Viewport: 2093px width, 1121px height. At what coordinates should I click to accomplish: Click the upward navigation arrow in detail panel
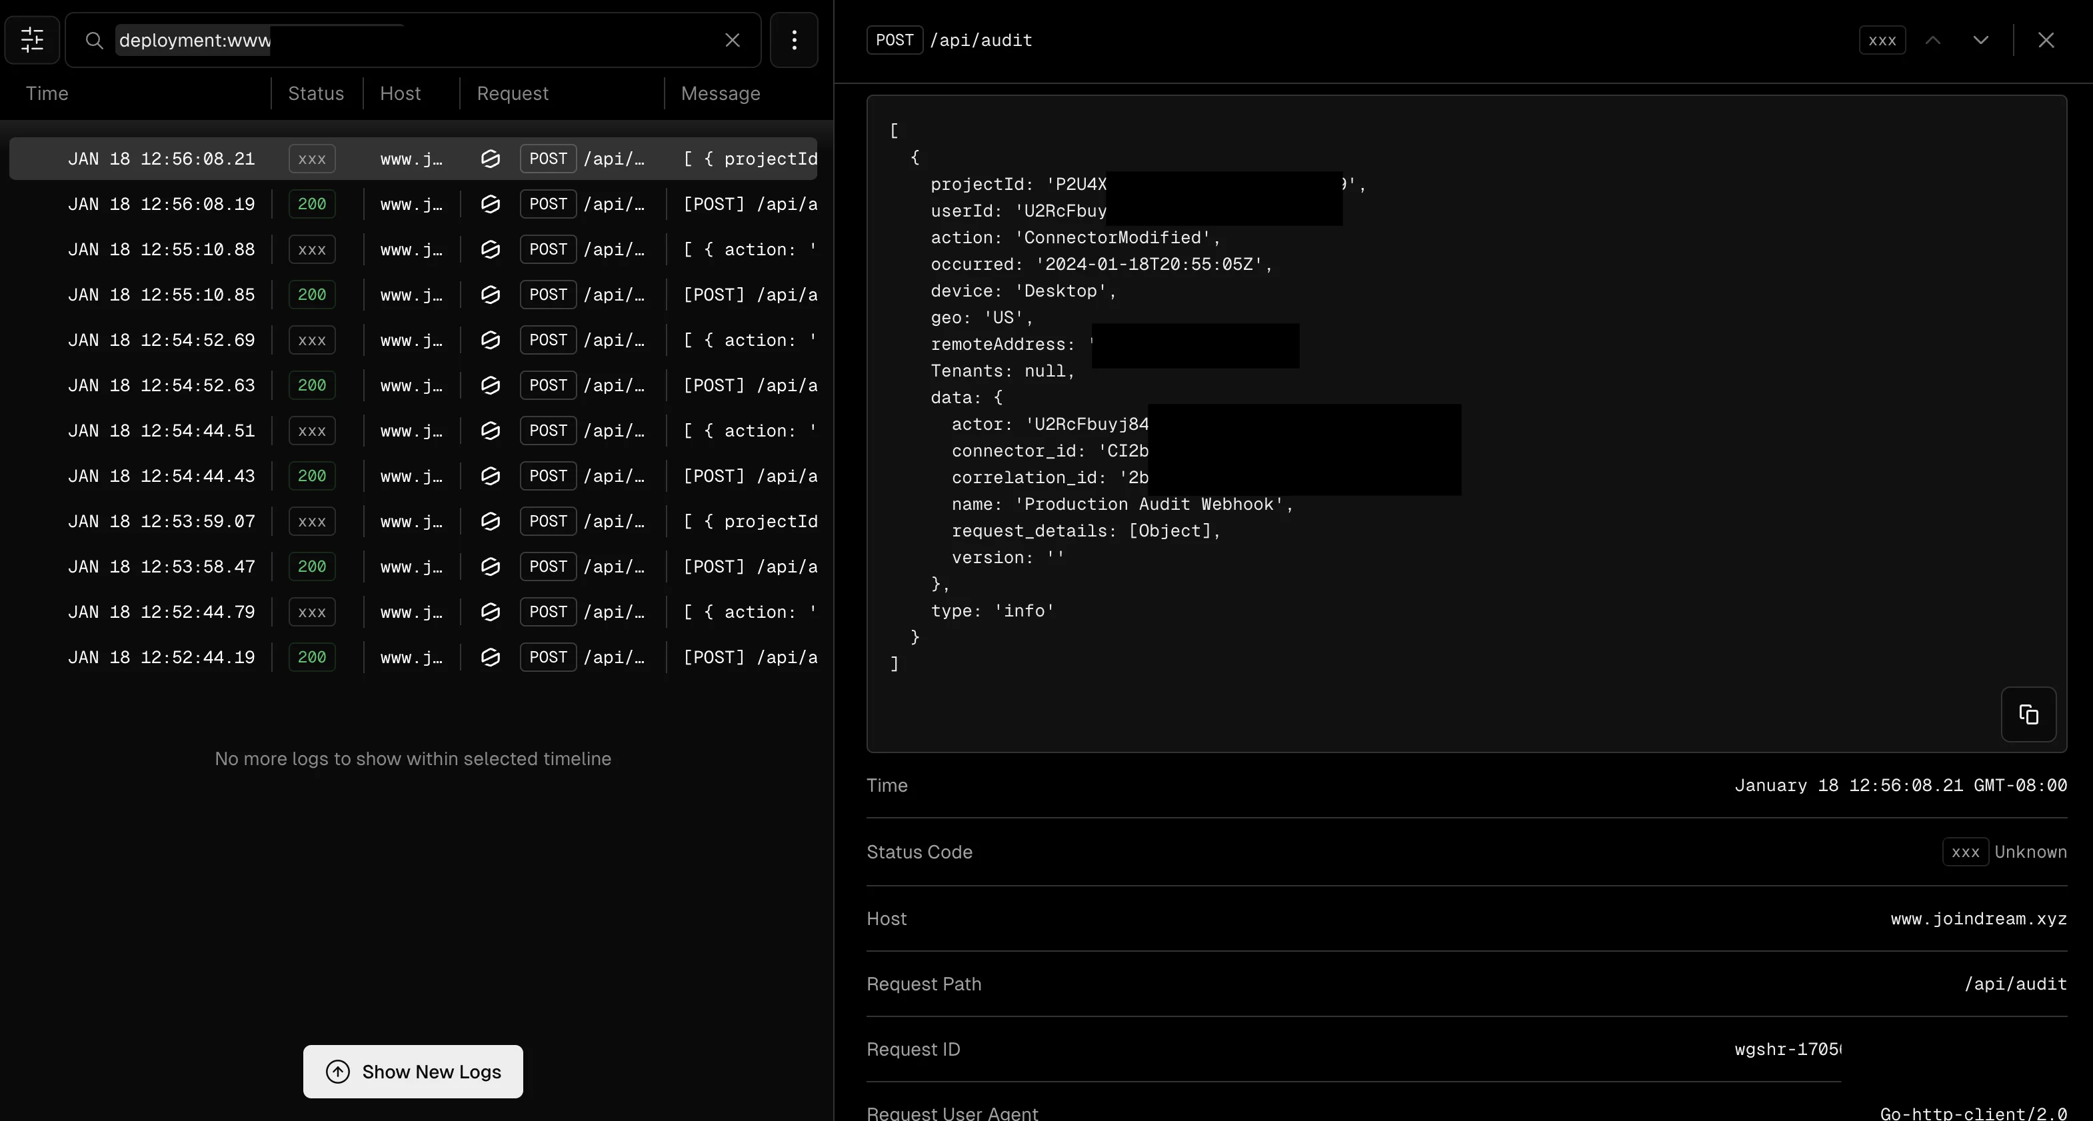1932,39
